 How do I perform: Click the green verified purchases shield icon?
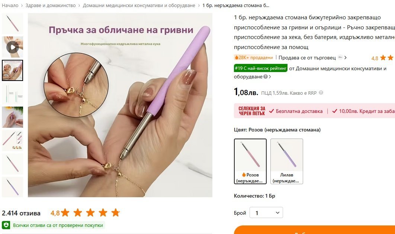pos(6,225)
